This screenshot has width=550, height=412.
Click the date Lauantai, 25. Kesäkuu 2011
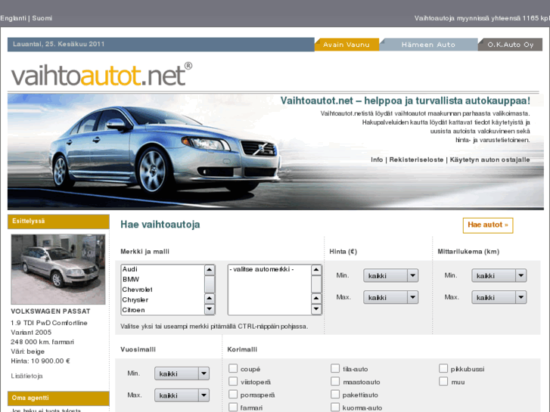click(x=58, y=44)
